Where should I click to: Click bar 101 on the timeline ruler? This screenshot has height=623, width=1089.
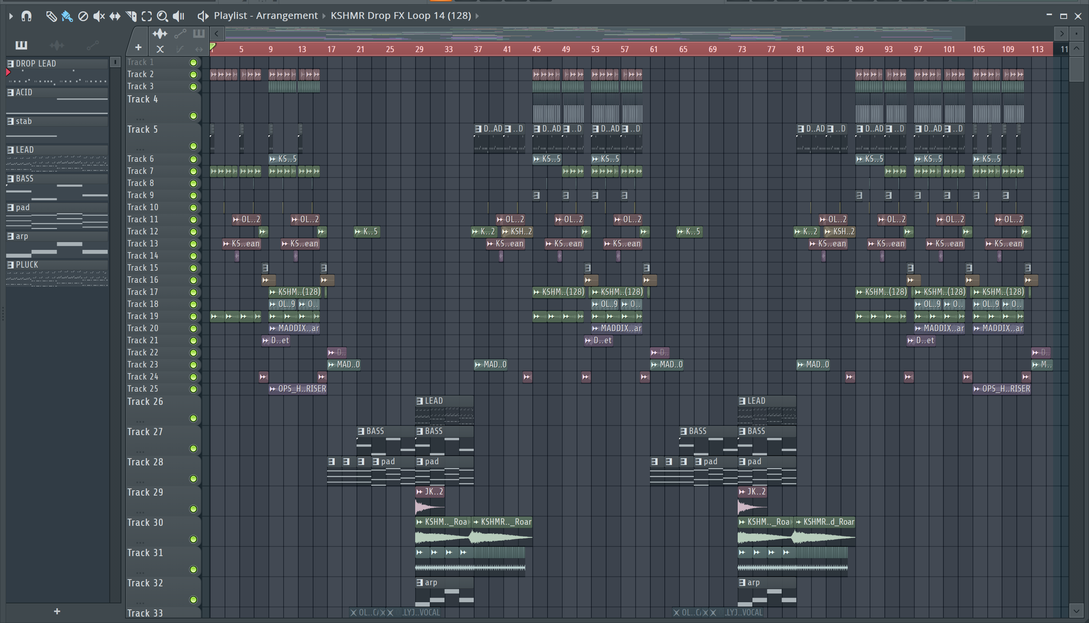(x=949, y=49)
